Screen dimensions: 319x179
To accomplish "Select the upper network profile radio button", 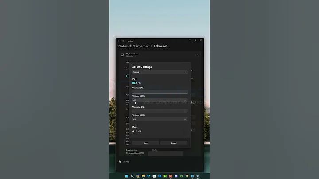I will tap(127, 68).
